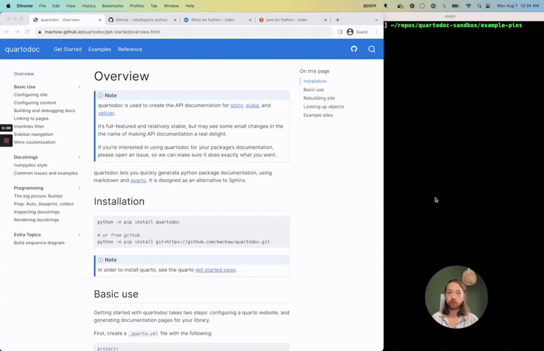The height and width of the screenshot is (351, 544).
Task: Open the History menu
Action: coord(89,6)
